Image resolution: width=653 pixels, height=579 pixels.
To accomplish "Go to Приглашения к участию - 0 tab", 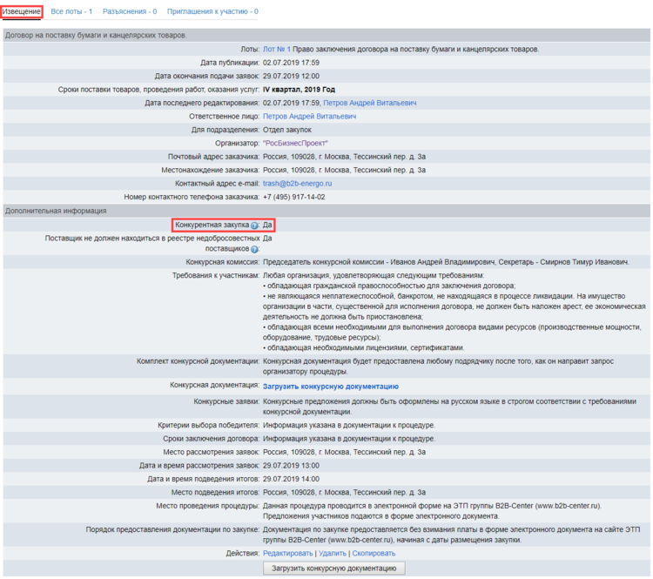I will (212, 11).
